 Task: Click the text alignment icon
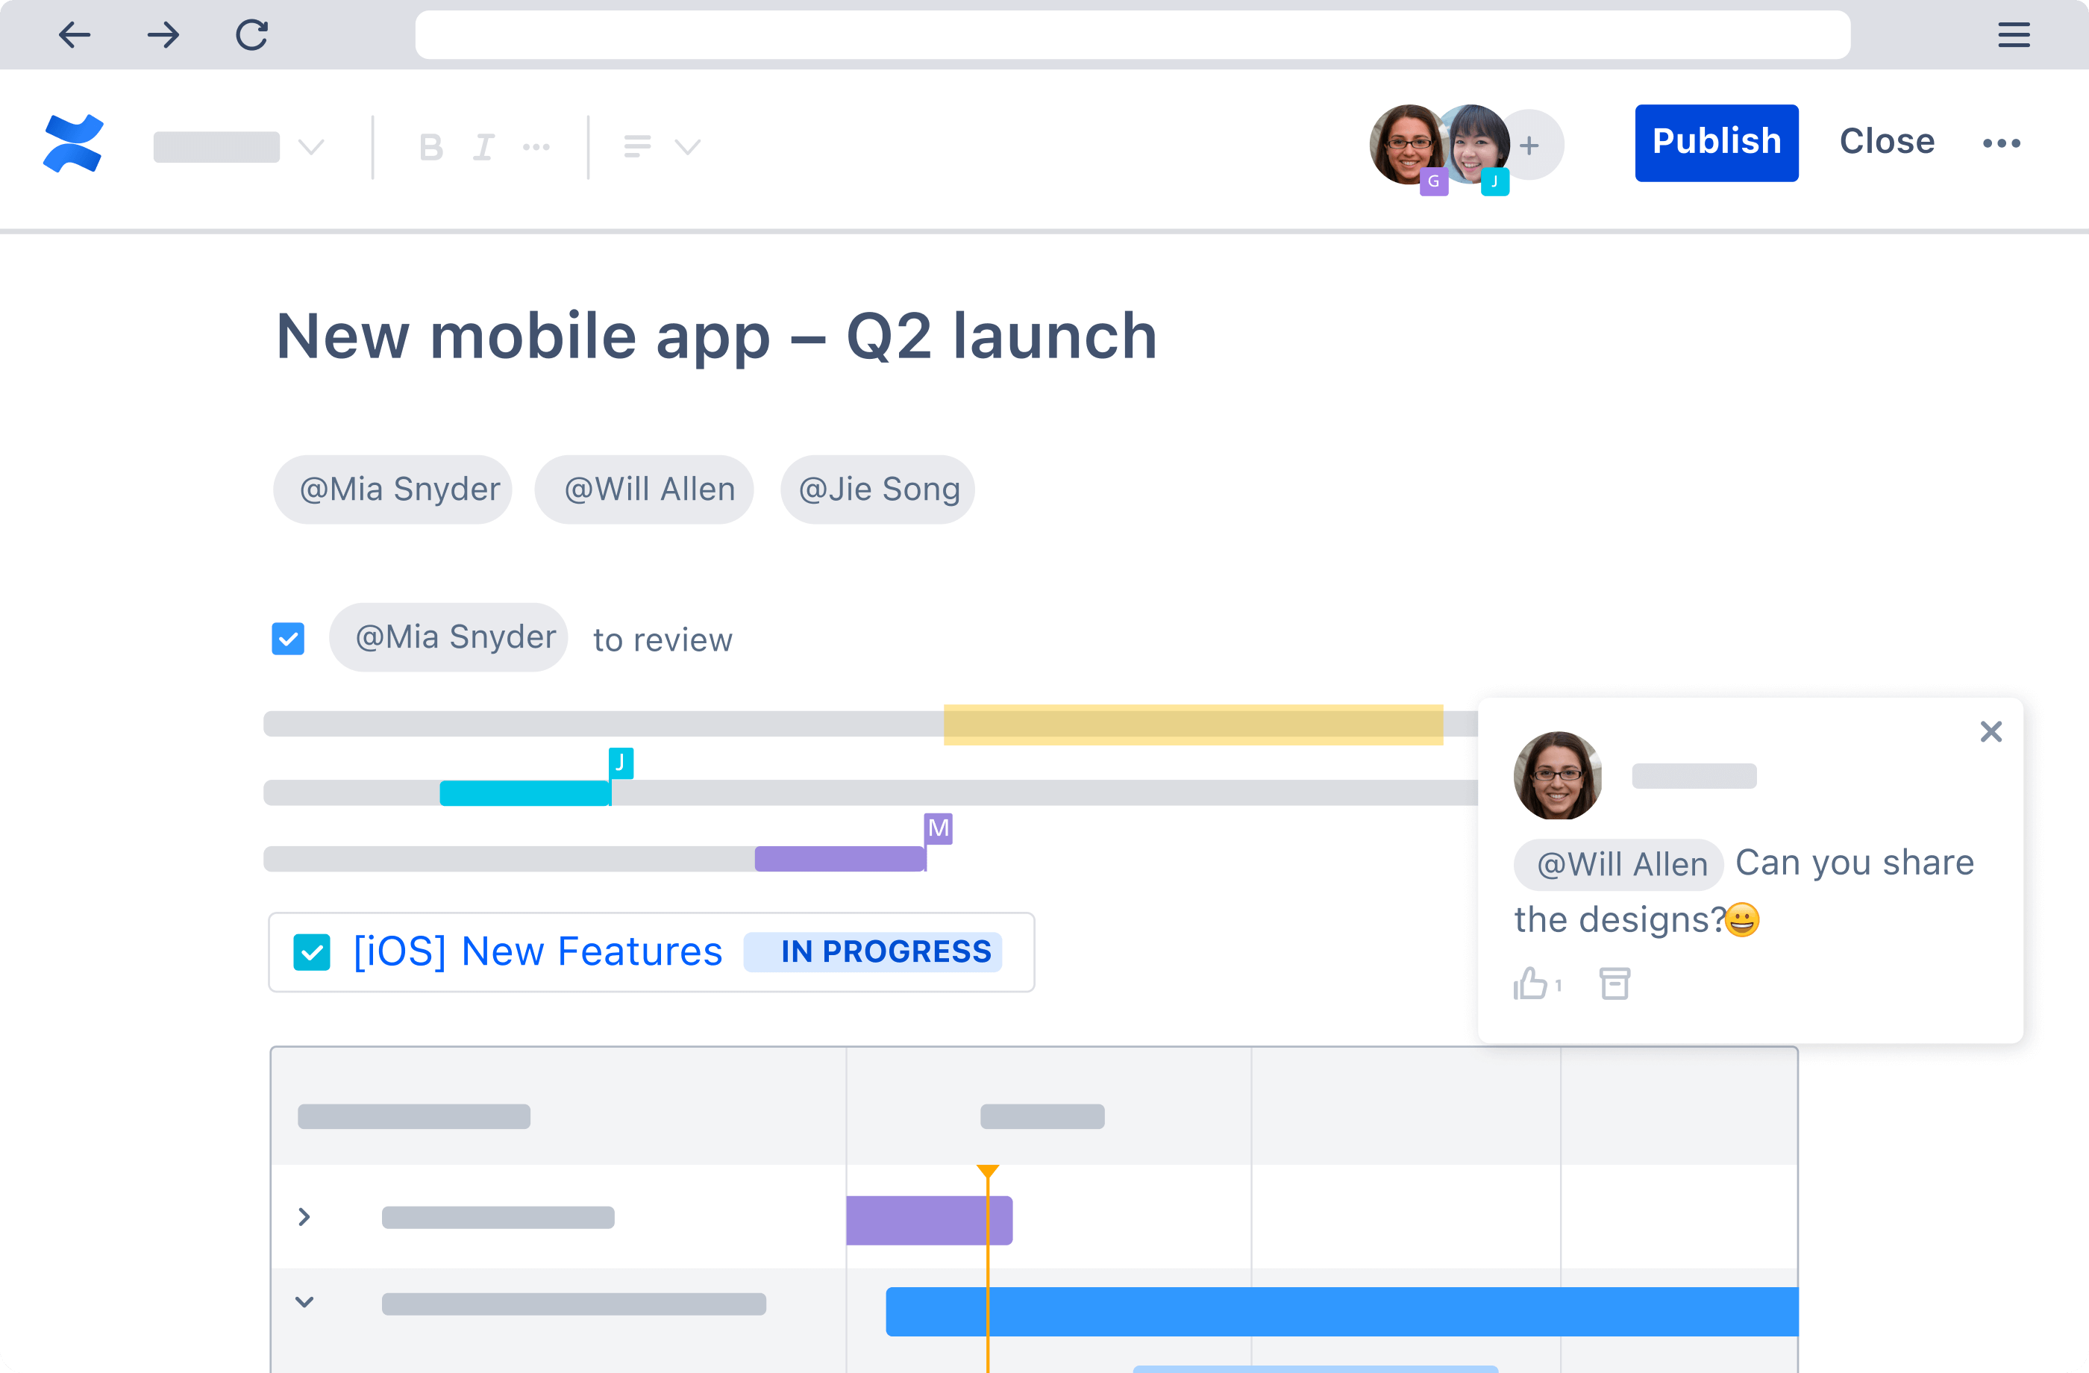(637, 146)
